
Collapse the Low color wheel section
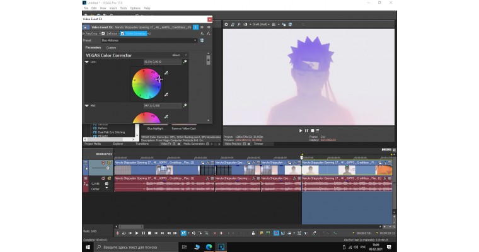87,62
